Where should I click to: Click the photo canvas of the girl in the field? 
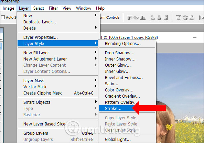coord(180,98)
